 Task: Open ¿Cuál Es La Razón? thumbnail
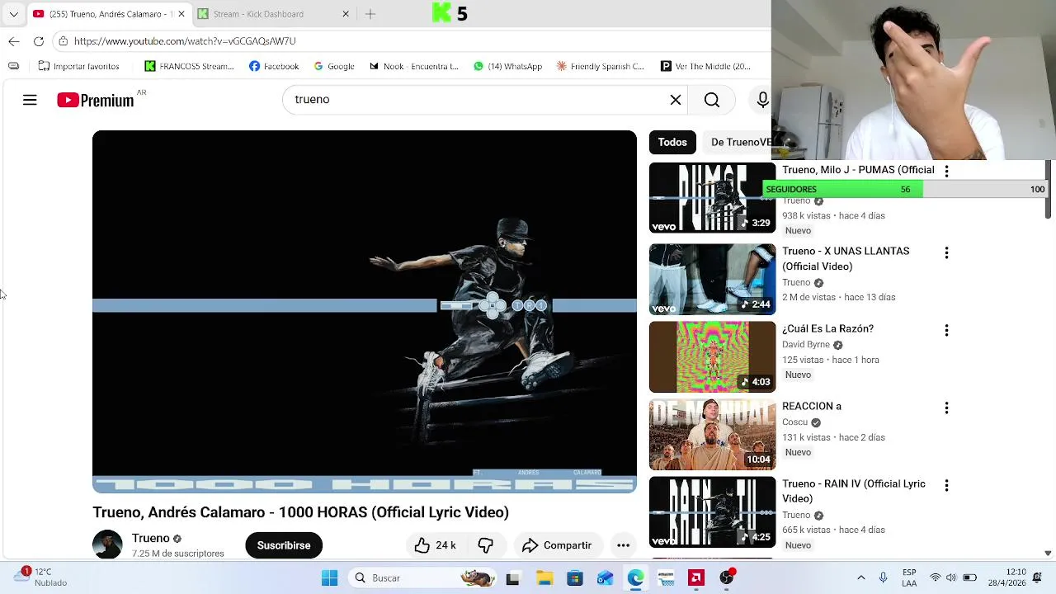[x=713, y=356]
